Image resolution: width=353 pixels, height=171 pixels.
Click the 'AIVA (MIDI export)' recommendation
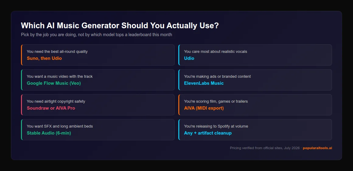point(204,108)
